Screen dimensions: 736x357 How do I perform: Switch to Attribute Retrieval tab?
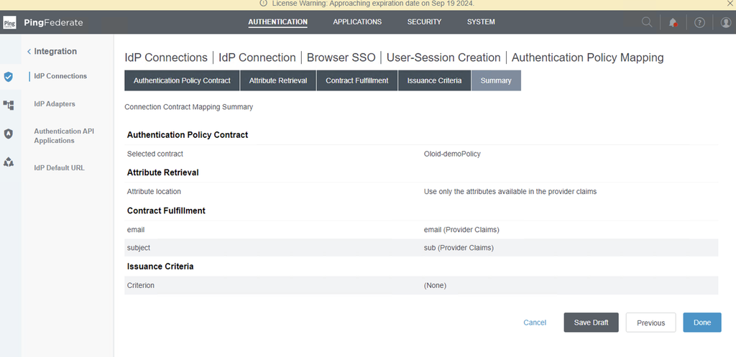[278, 80]
